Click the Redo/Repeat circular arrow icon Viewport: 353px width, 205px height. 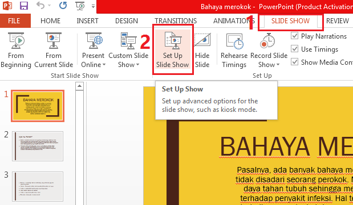click(63, 5)
